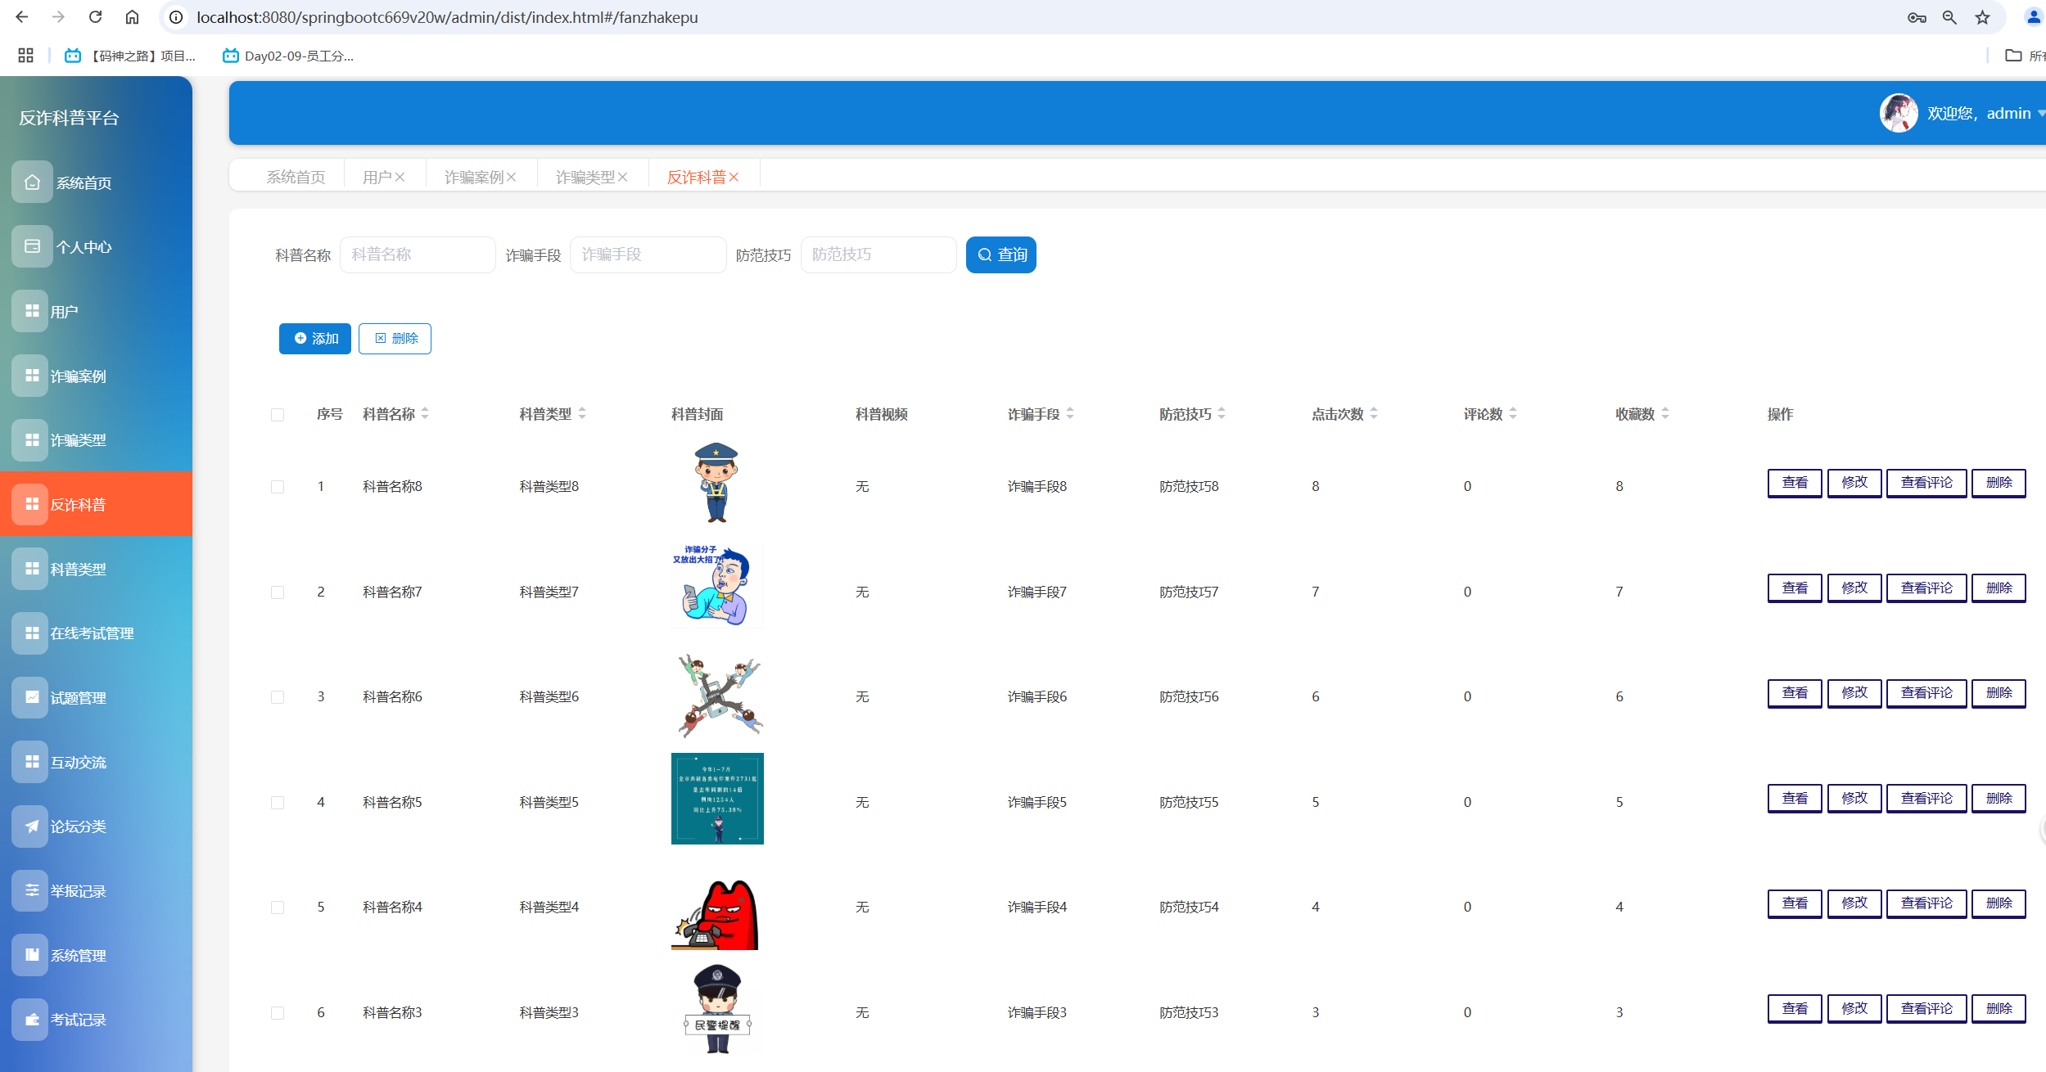This screenshot has width=2046, height=1072.
Task: Close the 诈骗类型 tab
Action: click(x=623, y=177)
